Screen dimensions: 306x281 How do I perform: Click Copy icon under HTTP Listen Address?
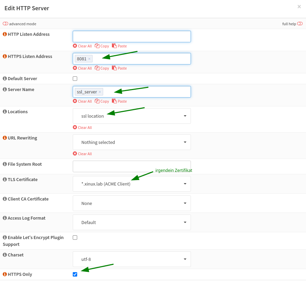click(102, 46)
